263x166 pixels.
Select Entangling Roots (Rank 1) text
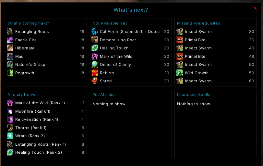41,144
